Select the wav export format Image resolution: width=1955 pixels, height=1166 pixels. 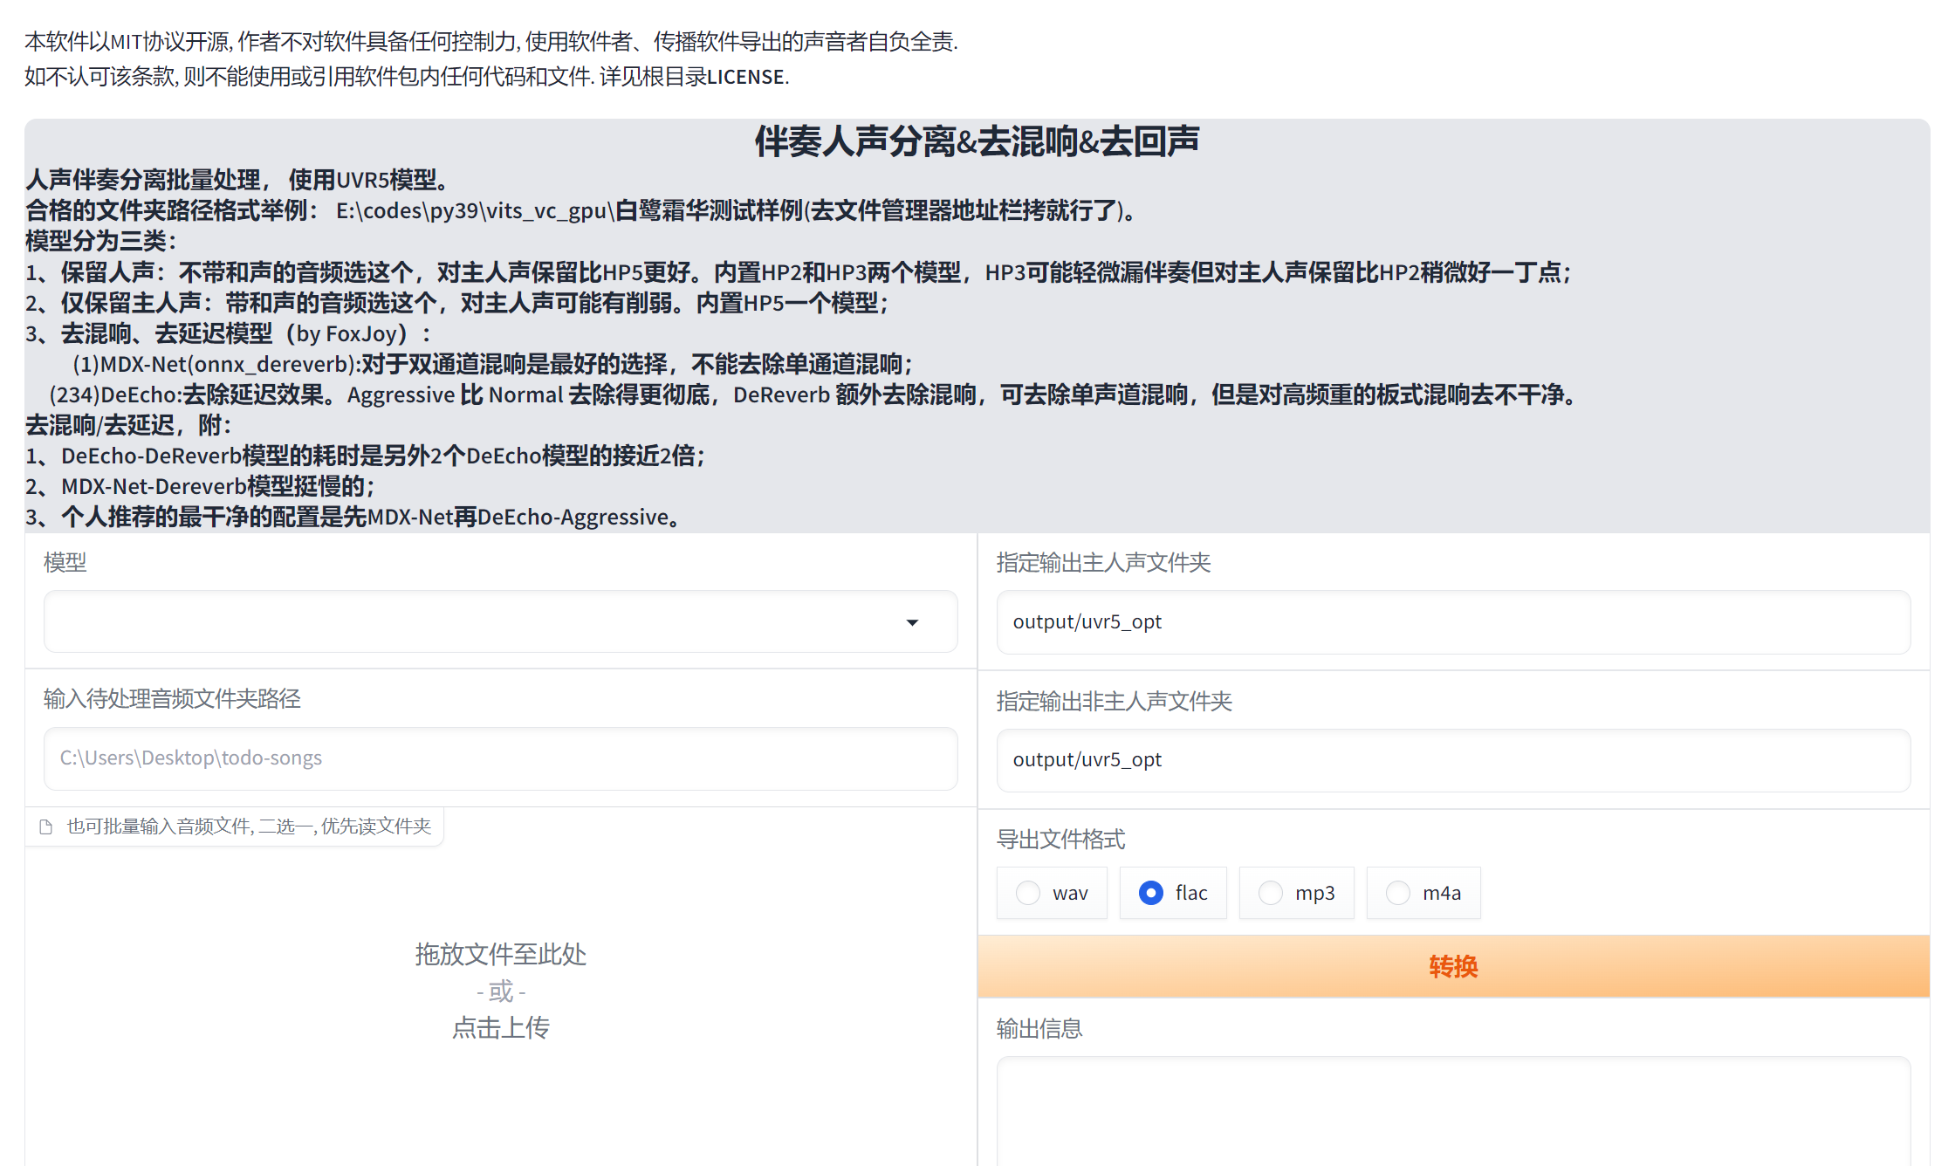coord(1052,893)
